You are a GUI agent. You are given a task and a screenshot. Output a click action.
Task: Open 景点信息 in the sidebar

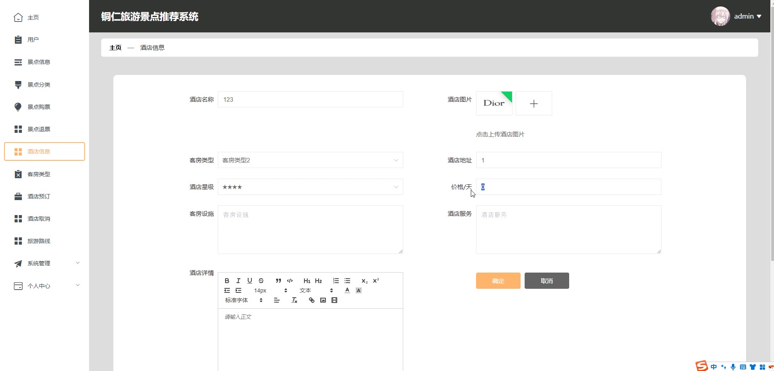[x=39, y=62]
